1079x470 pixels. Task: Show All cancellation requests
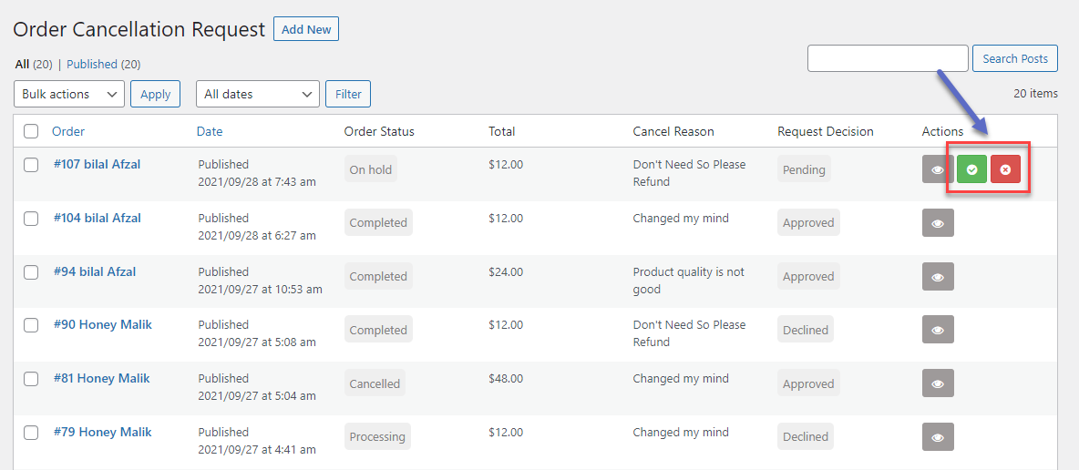coord(22,65)
